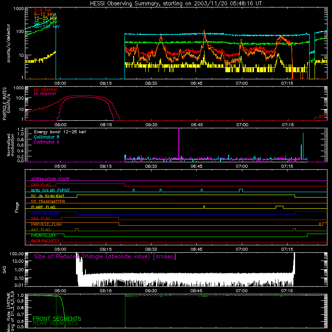Image resolution: width=332 pixels, height=332 pixels.
Task: Click 06:45 tick label under the particle rates plot
Action: tap(197, 125)
